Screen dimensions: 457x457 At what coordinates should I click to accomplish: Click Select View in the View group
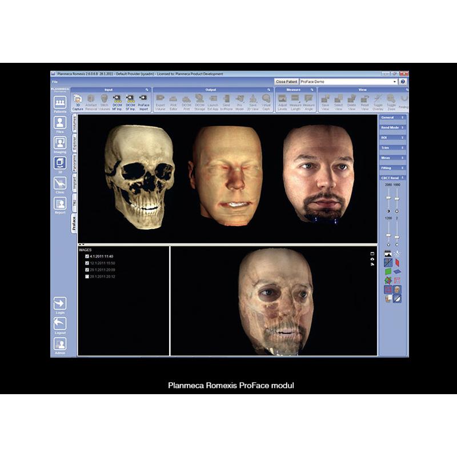(338, 102)
